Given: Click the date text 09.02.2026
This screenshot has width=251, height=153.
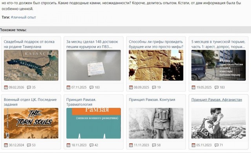Looking at the screenshot, I should [16, 87].
